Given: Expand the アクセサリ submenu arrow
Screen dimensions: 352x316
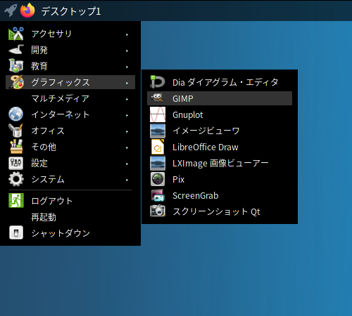Looking at the screenshot, I should point(127,34).
